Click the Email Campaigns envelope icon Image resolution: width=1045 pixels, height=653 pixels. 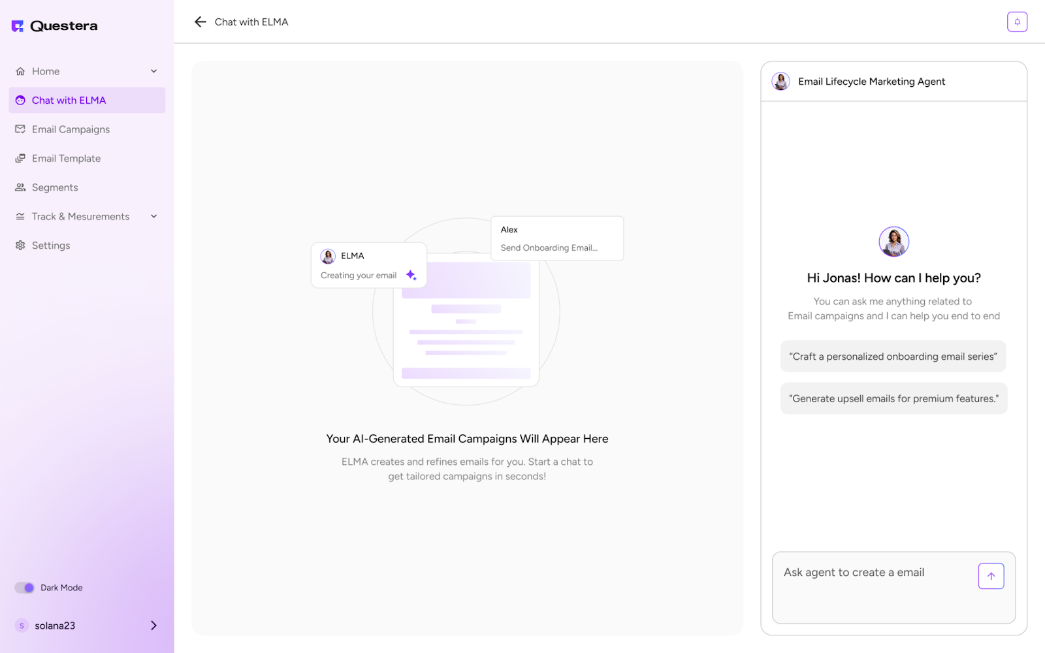(x=20, y=129)
